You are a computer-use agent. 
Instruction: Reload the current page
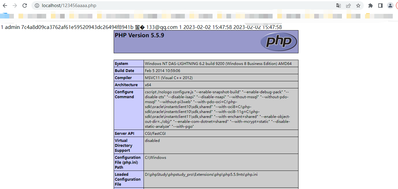coord(25,6)
